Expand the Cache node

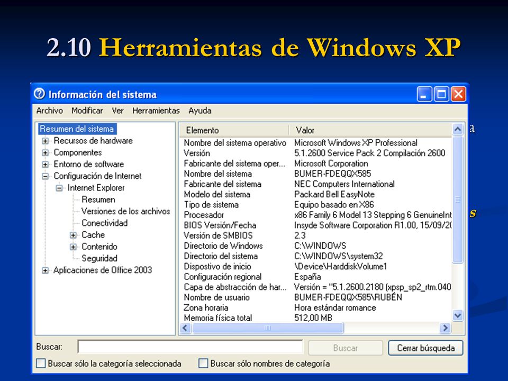(73, 235)
